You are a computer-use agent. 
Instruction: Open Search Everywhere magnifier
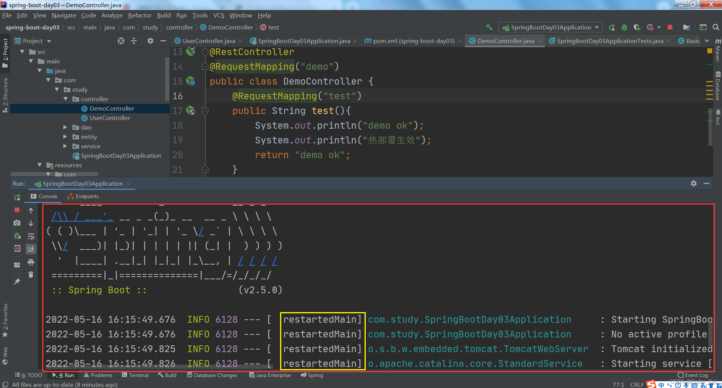(716, 27)
